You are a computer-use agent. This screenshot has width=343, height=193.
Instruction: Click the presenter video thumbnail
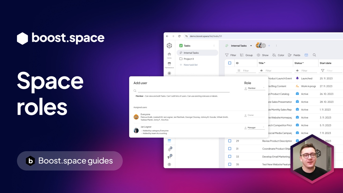pyautogui.click(x=312, y=159)
